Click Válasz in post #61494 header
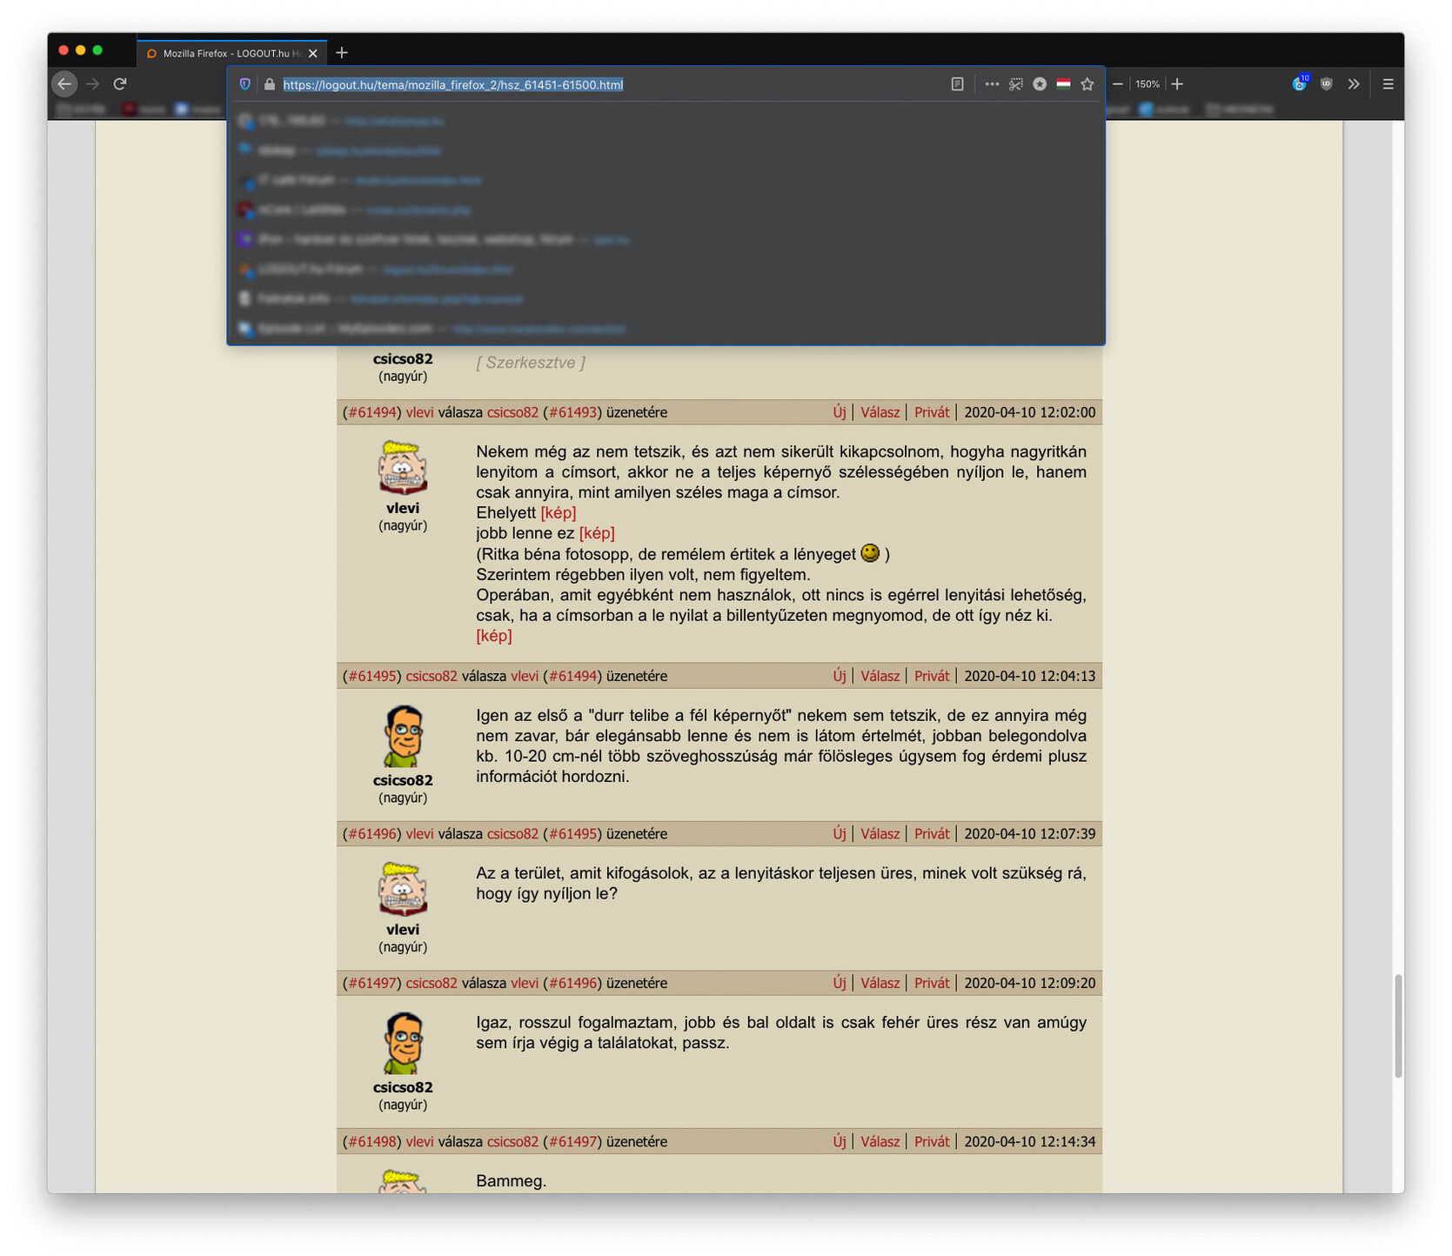The height and width of the screenshot is (1256, 1452). coord(880,412)
